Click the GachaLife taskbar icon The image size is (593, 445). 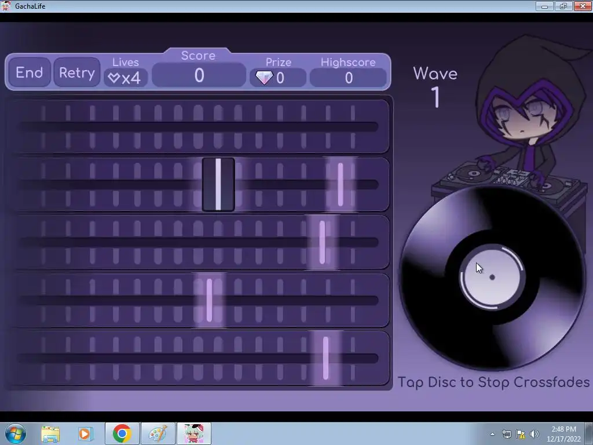pyautogui.click(x=193, y=433)
